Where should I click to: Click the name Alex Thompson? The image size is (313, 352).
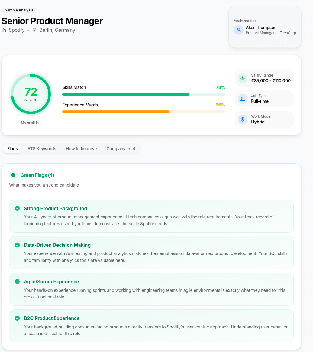tap(261, 28)
